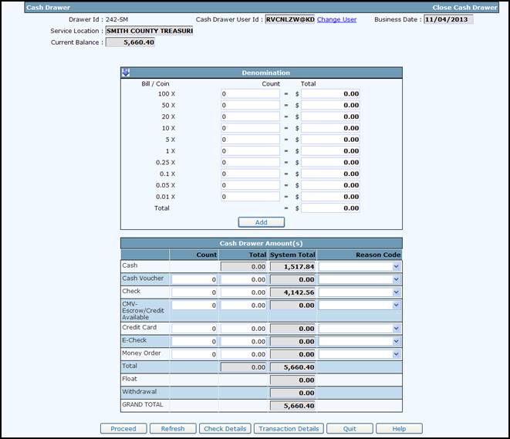Open Transaction Details
This screenshot has height=439, width=510.
coord(288,428)
